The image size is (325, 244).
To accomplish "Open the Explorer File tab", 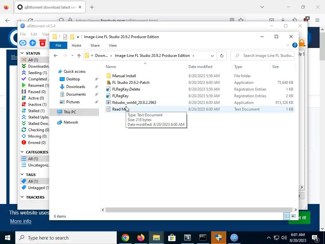I will tap(58, 45).
